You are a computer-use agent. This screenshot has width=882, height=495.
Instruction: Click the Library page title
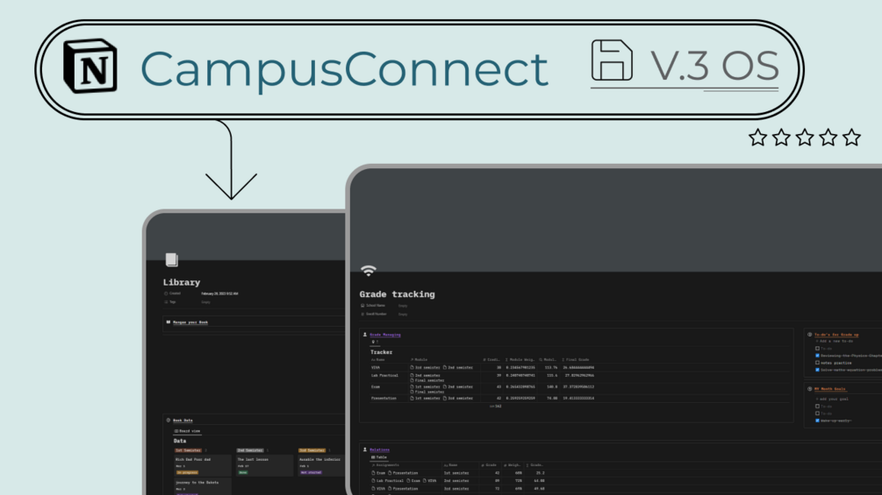[182, 282]
